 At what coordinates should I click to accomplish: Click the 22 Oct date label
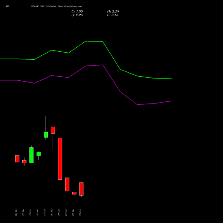73,212
